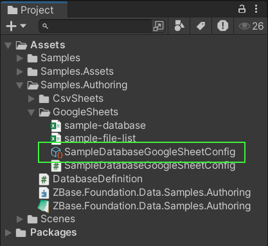Collapse the Assets folder
Viewport: 268px width, 246px height.
(x=8, y=45)
